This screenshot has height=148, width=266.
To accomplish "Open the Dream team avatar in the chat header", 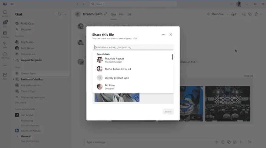I will pos(78,14).
